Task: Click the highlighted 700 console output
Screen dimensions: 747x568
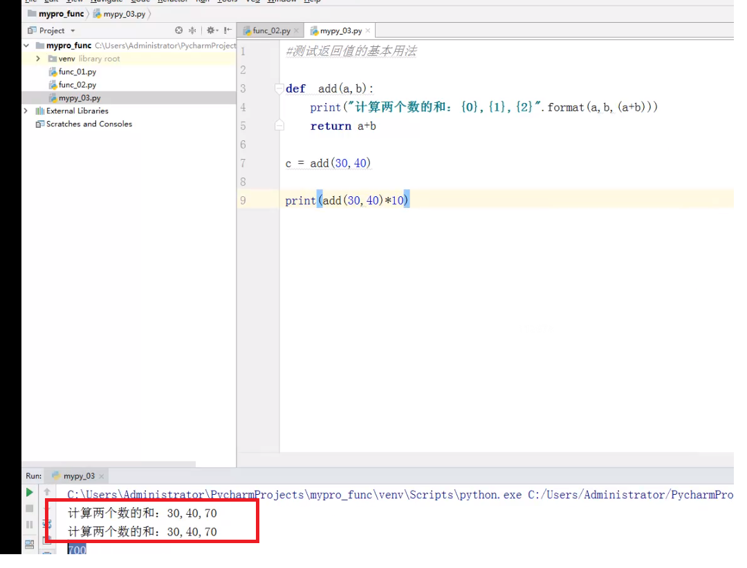Action: click(77, 550)
